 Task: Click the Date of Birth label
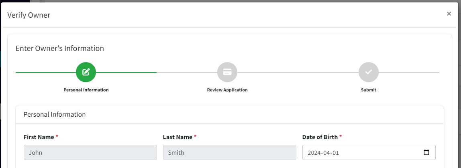pos(320,137)
